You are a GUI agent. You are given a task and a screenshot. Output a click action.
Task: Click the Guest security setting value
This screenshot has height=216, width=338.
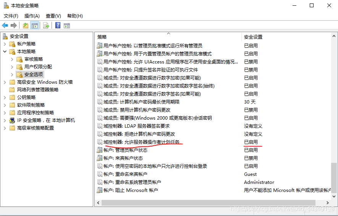pos(250,174)
